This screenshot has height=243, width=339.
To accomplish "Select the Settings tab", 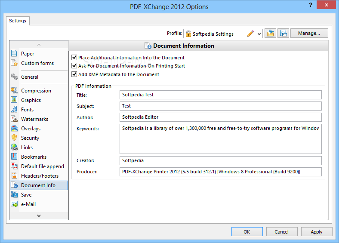I will (18, 21).
